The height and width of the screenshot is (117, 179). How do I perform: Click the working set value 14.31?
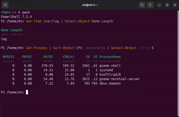click(48, 70)
